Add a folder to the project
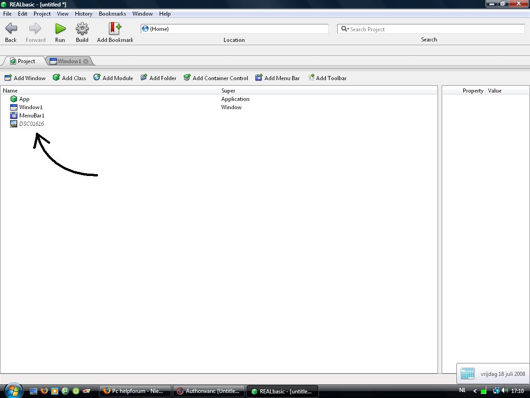Image resolution: width=530 pixels, height=398 pixels. tap(158, 78)
